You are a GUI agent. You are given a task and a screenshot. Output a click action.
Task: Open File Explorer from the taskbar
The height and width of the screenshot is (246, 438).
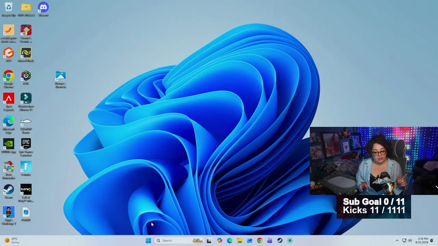click(240, 241)
